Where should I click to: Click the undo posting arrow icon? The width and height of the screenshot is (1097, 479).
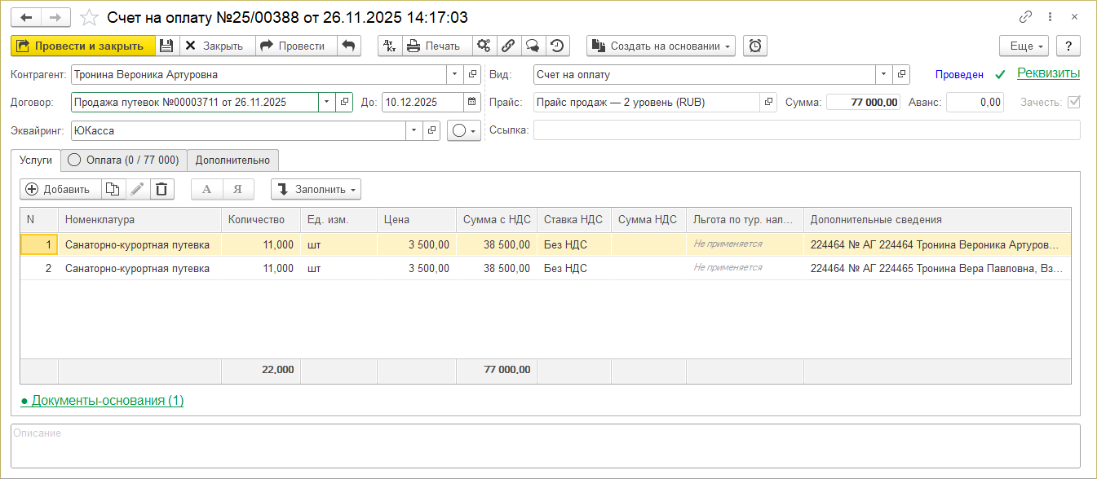(348, 46)
